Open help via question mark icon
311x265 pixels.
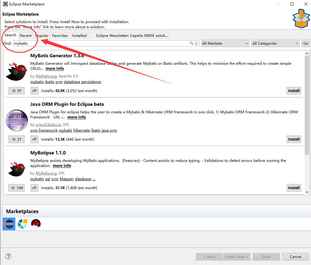point(8,257)
